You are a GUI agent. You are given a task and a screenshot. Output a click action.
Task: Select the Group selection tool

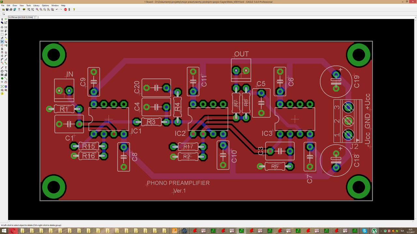2,34
